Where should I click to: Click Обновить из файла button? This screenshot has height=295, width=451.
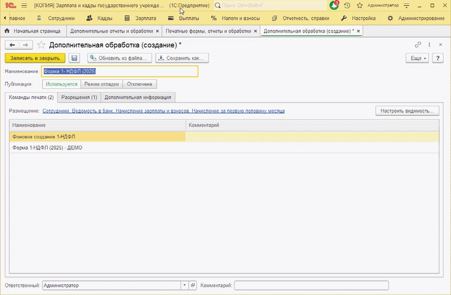(x=120, y=58)
